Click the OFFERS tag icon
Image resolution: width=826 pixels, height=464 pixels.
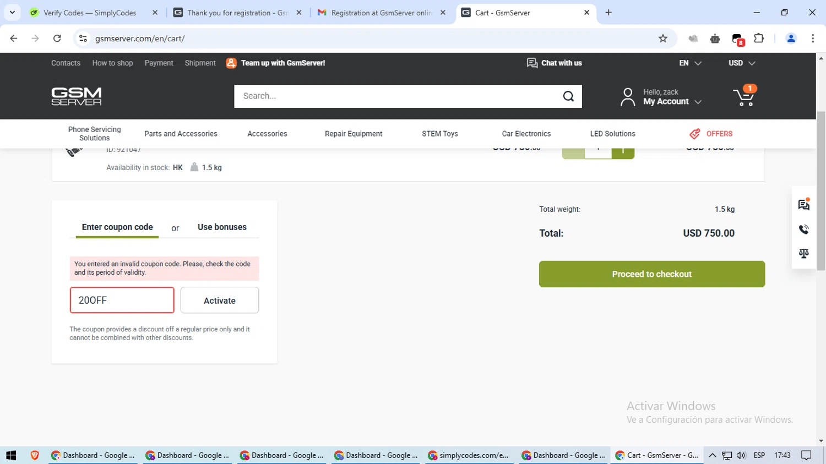point(695,134)
